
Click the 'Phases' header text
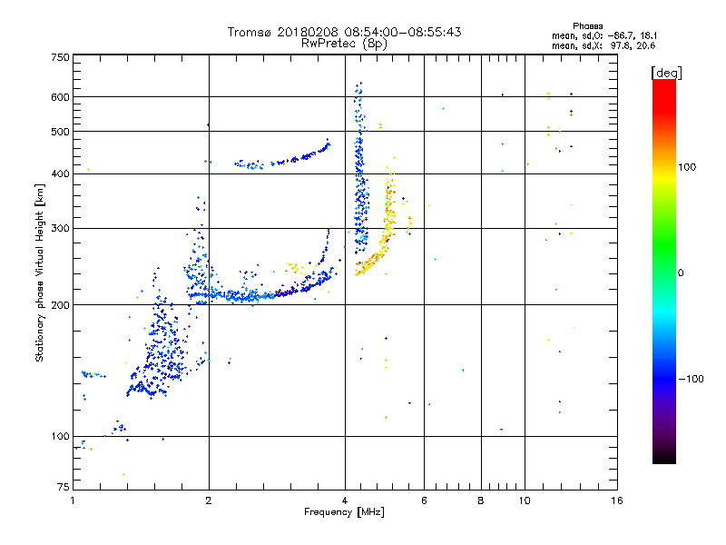pos(587,26)
